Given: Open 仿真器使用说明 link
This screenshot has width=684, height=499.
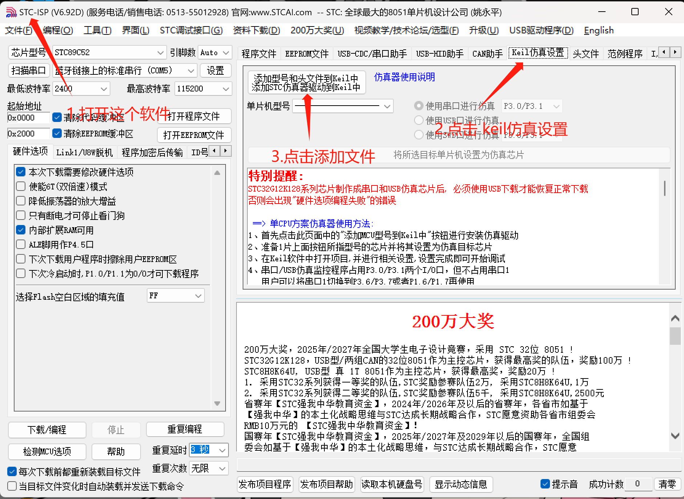Looking at the screenshot, I should point(404,77).
